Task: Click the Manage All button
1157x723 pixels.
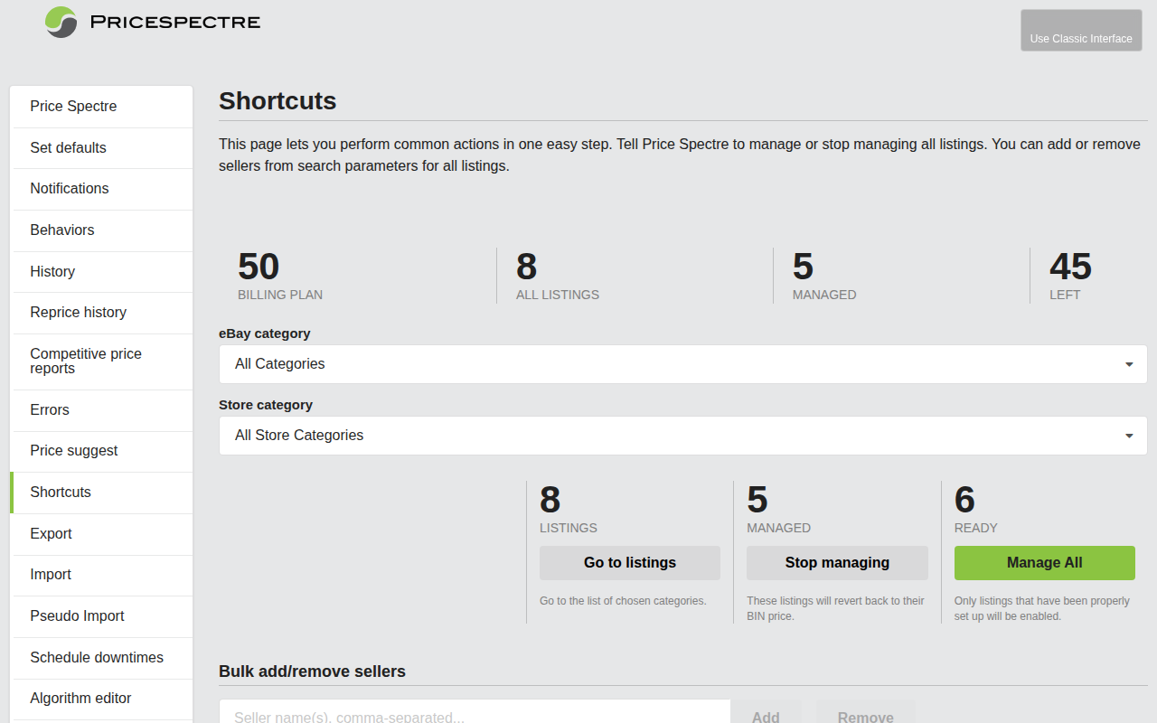Action: (x=1044, y=562)
